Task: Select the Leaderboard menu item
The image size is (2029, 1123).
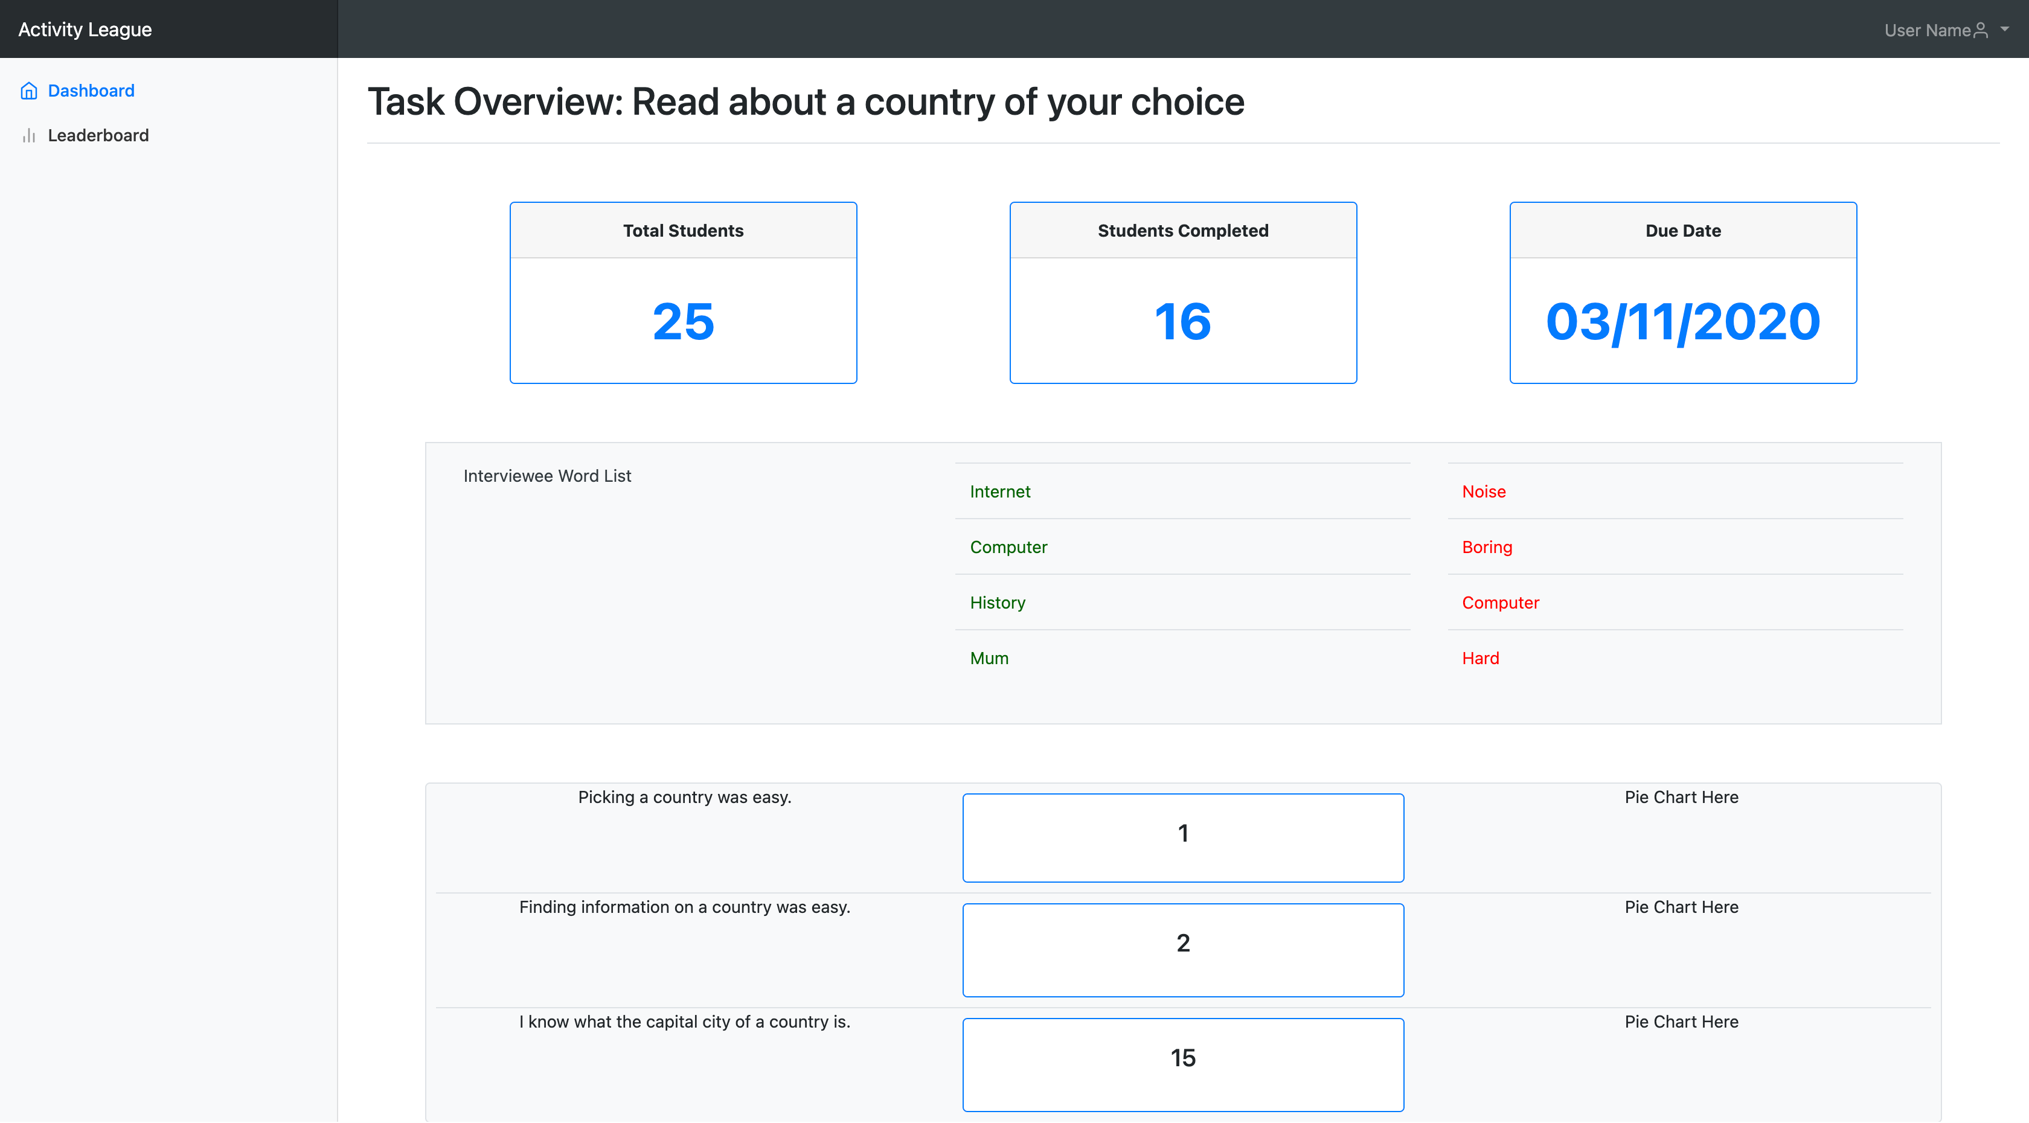Action: (x=95, y=134)
